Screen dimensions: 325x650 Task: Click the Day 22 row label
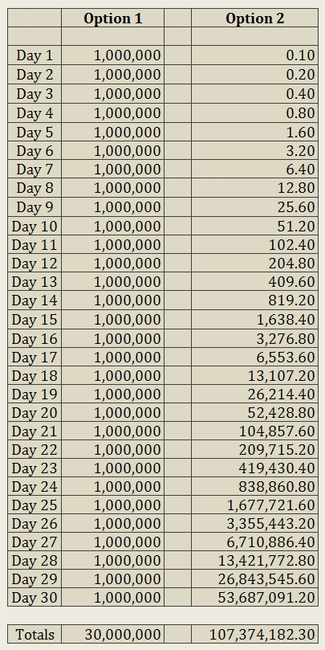point(35,450)
